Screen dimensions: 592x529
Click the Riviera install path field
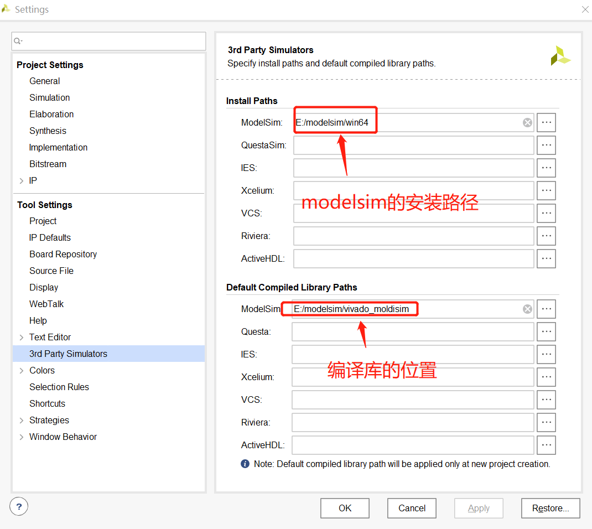pyautogui.click(x=413, y=236)
